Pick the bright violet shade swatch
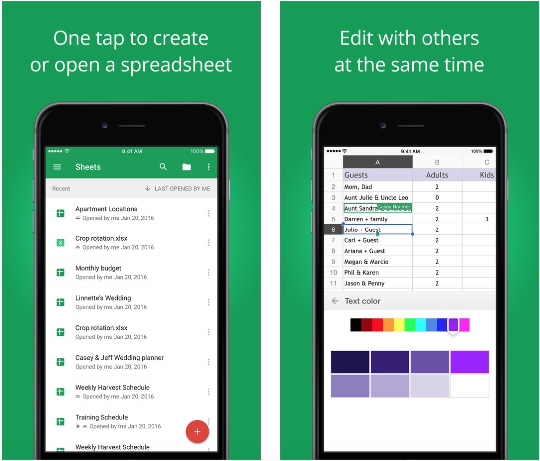This screenshot has width=540, height=461. coord(469,362)
